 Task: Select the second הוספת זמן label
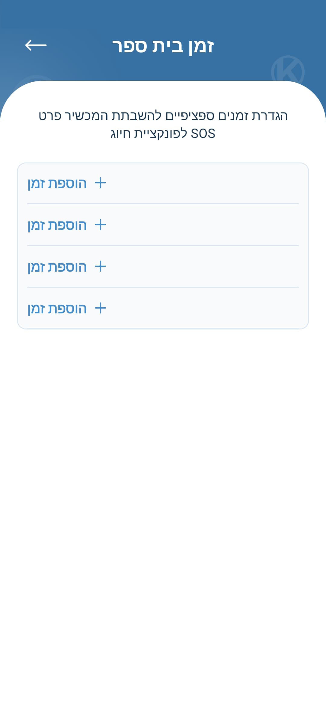[57, 225]
